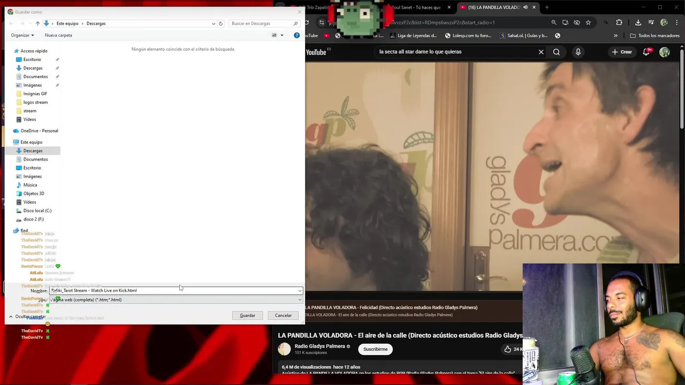Collapse folder pane with Ocultar carpetas
This screenshot has width=685, height=385.
(x=27, y=317)
